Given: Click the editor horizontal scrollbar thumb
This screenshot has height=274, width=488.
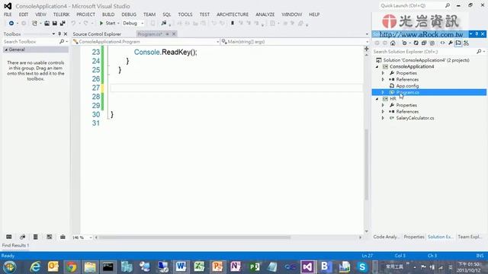Looking at the screenshot, I should click(194, 237).
